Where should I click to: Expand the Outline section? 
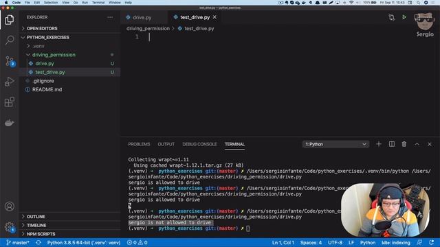[x=69, y=217]
